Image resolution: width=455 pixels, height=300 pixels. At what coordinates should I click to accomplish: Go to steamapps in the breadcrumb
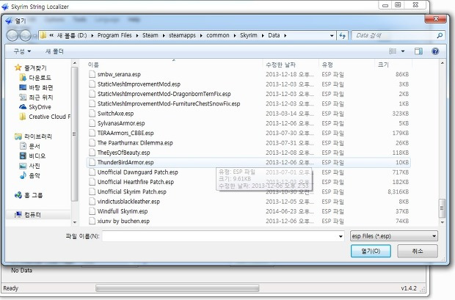pos(182,35)
